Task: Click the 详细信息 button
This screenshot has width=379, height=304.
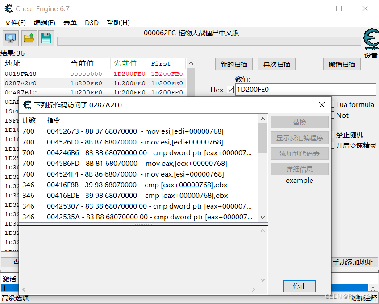Action: pos(300,169)
